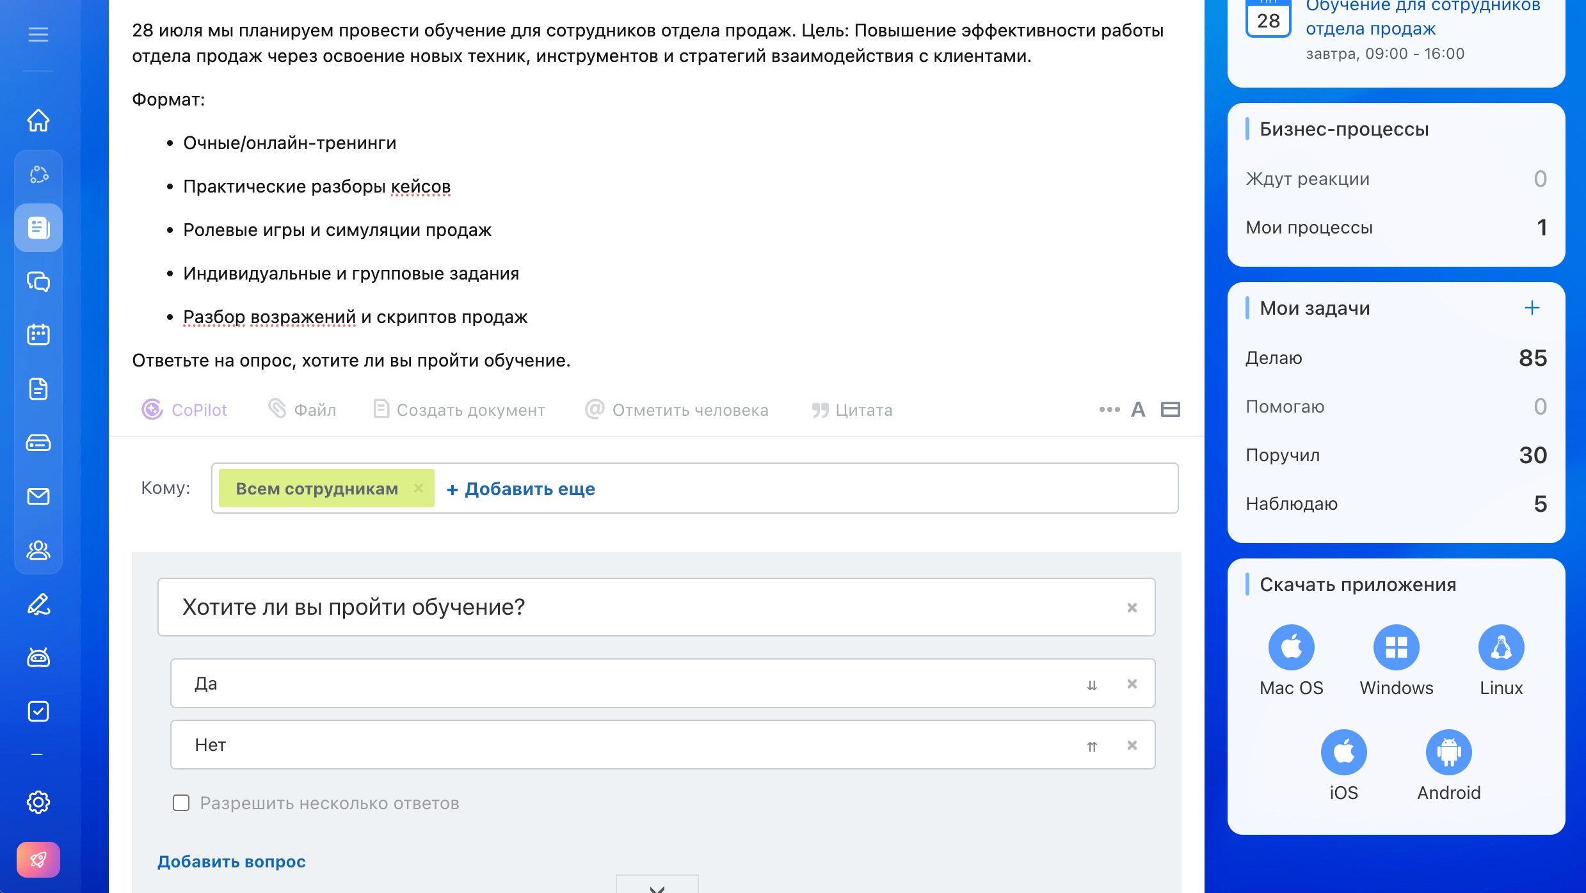Move the Да answer down
The width and height of the screenshot is (1586, 893).
coord(1092,684)
